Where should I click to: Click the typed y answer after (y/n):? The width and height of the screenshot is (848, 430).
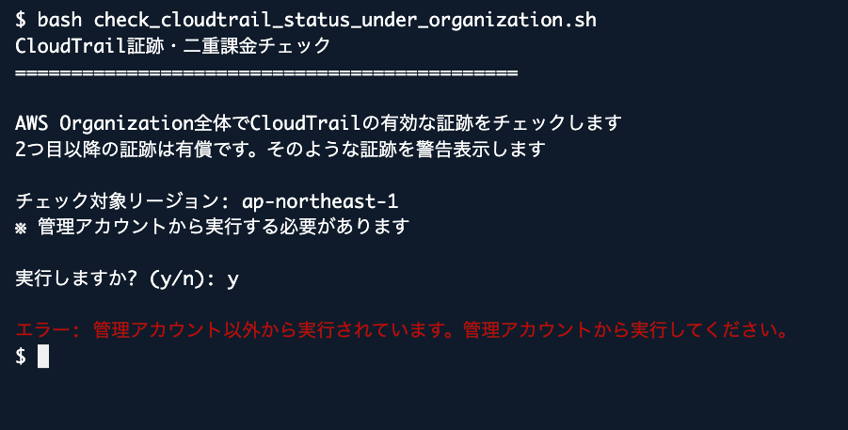(x=232, y=279)
